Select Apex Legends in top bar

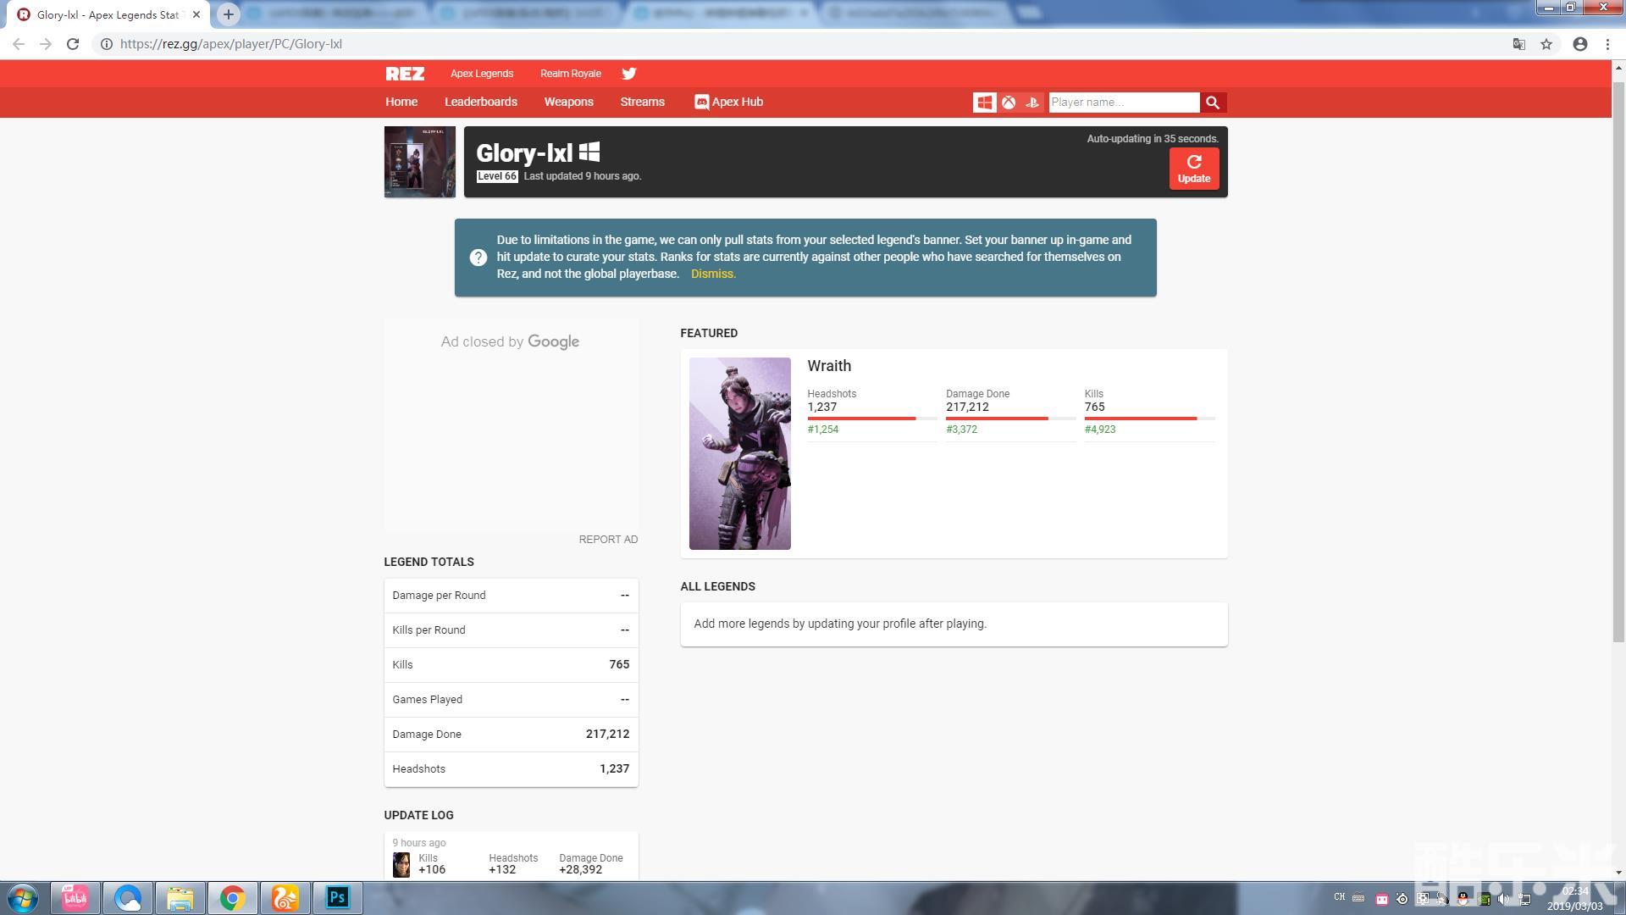pyautogui.click(x=482, y=74)
